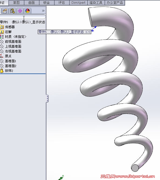
Task: Select the 基准面2 reference plane
Action: click(x=11, y=66)
